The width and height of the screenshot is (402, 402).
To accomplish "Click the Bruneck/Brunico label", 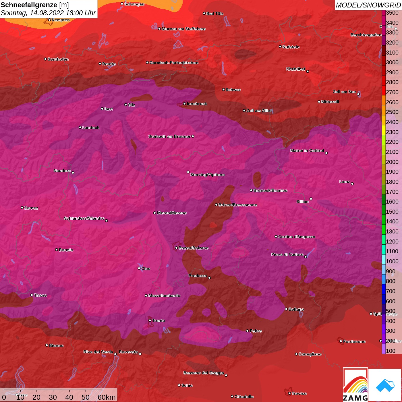I will click(270, 190).
